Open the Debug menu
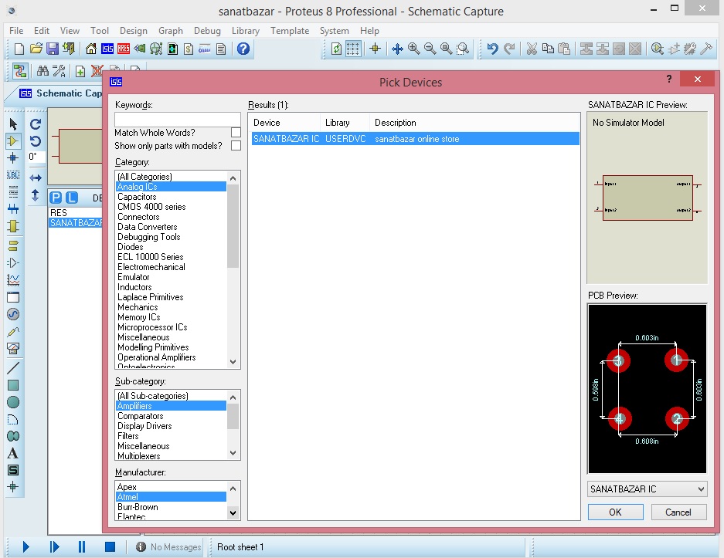Viewport: 724px width, 558px height. click(x=207, y=30)
